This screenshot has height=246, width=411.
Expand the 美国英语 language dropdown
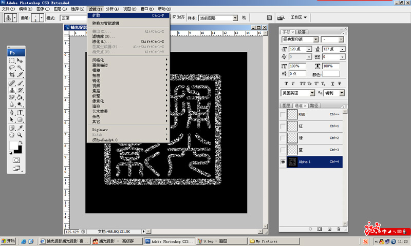[x=312, y=93]
